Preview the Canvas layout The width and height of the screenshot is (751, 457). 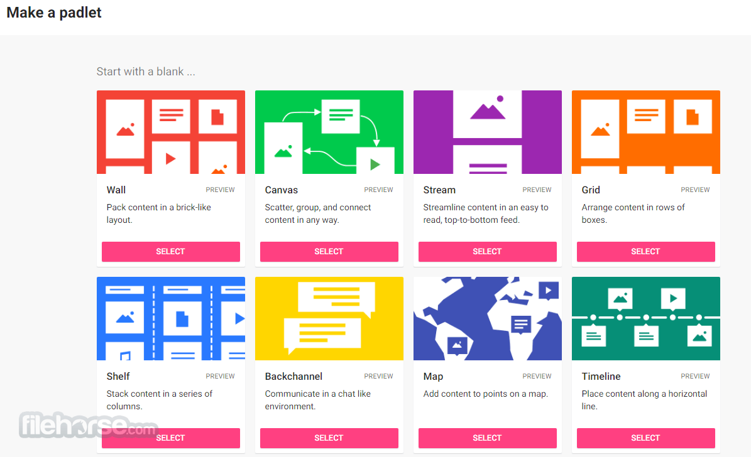click(378, 190)
